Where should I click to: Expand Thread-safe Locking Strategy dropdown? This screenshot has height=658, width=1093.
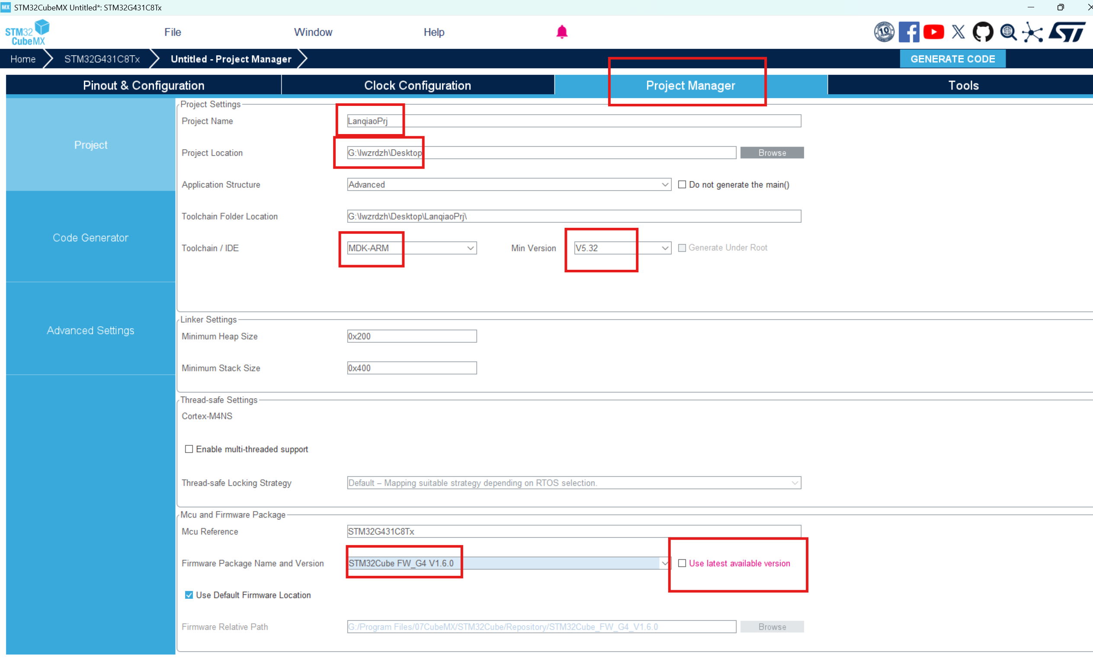click(574, 483)
